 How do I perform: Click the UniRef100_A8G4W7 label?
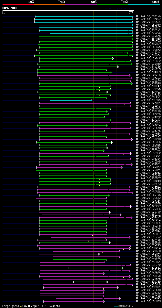tap(148, 218)
